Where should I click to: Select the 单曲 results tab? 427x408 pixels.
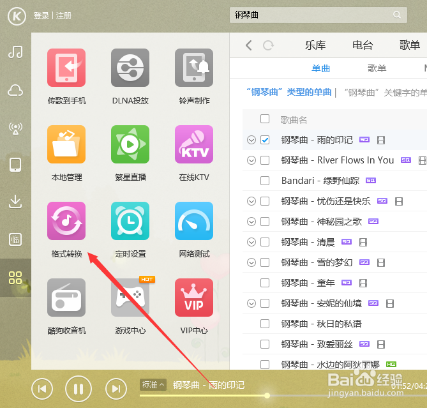[x=320, y=68]
